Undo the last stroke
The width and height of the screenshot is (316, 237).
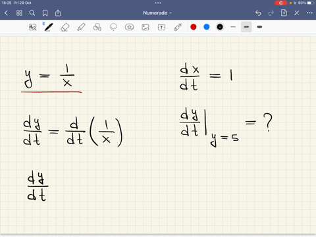(258, 13)
